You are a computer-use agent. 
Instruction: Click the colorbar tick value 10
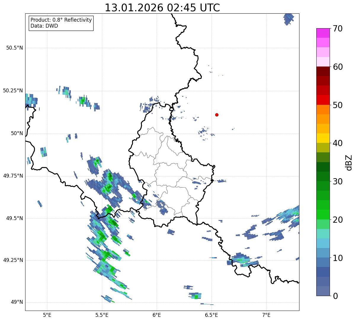pyautogui.click(x=338, y=258)
